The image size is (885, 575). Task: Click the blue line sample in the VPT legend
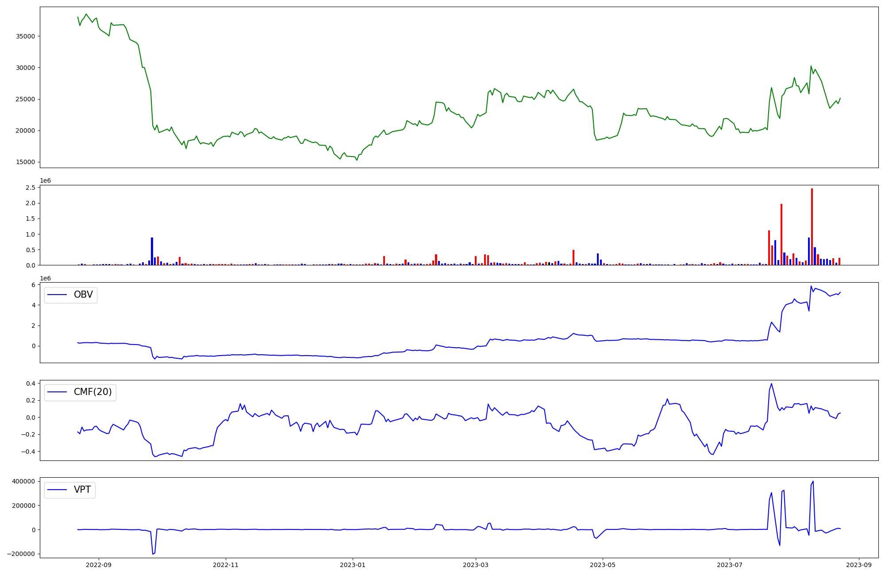click(57, 490)
